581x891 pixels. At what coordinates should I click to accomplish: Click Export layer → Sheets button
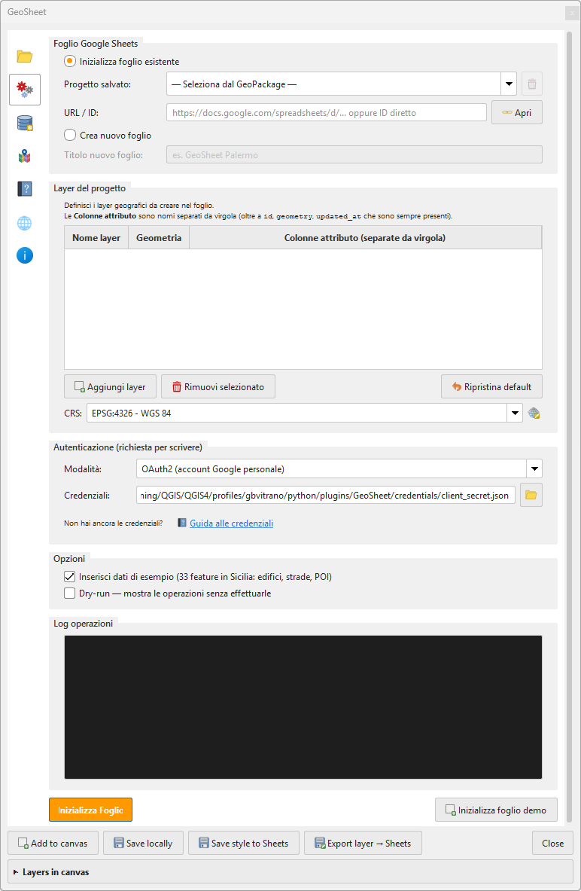click(363, 844)
